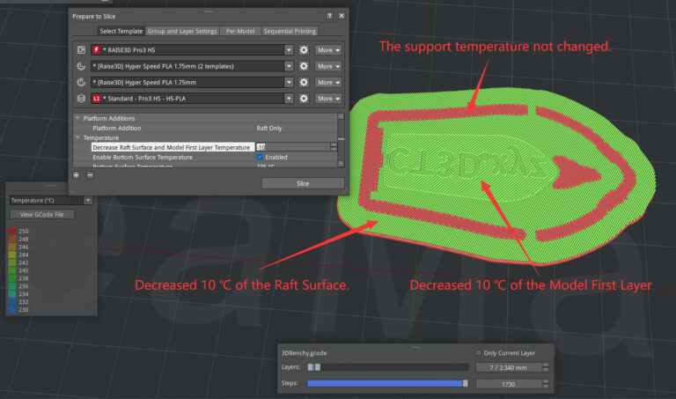
Task: Open gear settings for Standard Pro3 HS template
Action: (304, 99)
